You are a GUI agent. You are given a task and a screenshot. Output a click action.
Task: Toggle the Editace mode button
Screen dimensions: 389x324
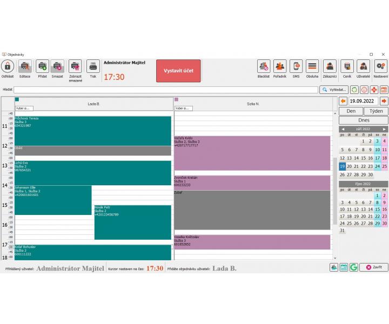click(x=25, y=67)
